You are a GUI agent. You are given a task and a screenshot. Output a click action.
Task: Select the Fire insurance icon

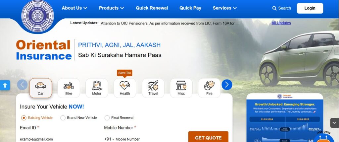[209, 88]
